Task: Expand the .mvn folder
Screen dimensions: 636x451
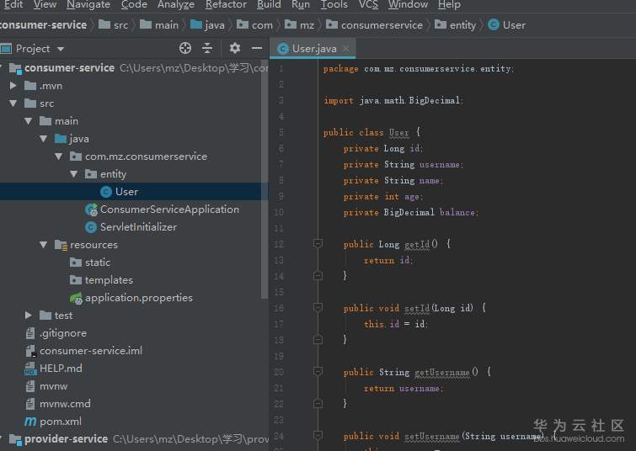Action: tap(13, 86)
